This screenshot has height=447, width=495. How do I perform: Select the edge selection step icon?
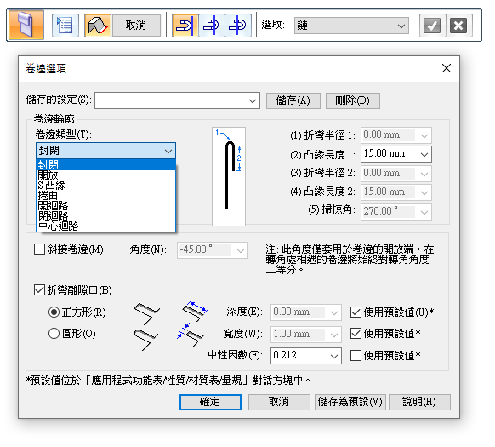point(98,26)
